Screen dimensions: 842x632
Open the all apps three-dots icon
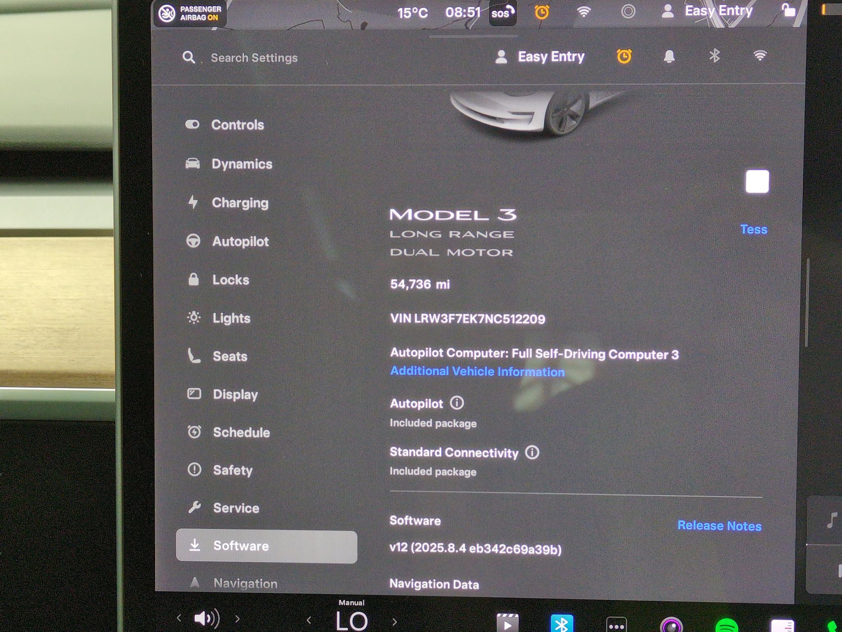(x=616, y=625)
